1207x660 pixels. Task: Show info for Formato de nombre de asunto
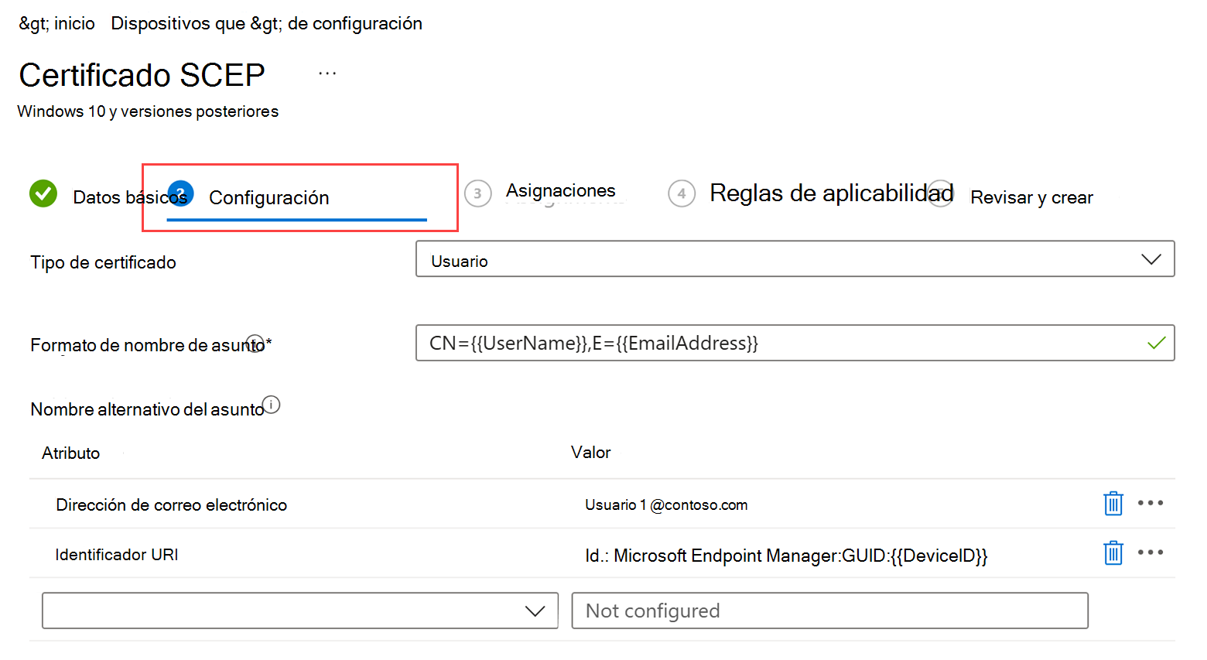click(255, 344)
